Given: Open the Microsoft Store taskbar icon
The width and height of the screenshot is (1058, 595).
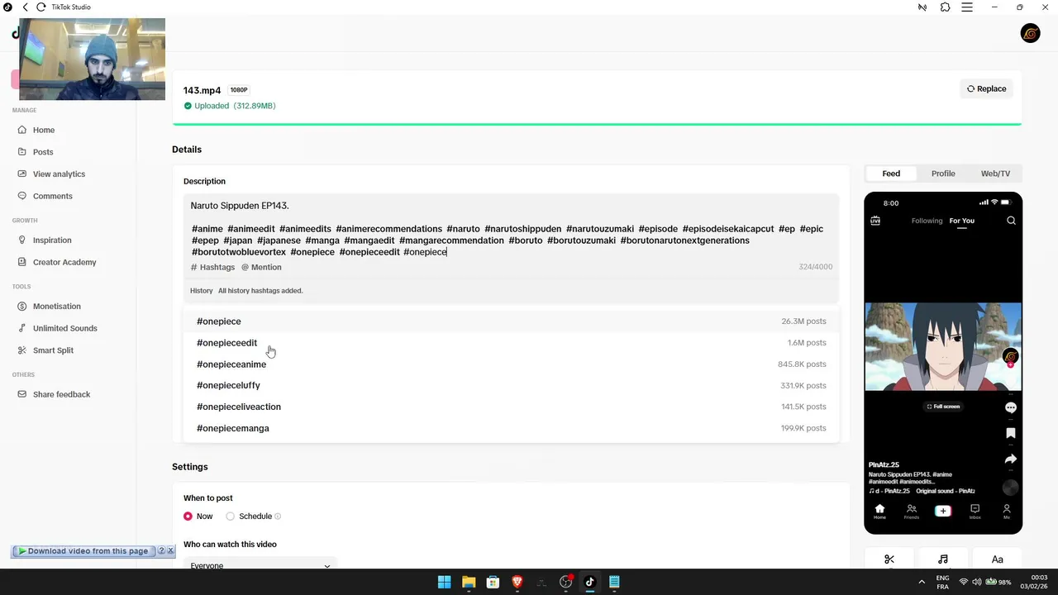Looking at the screenshot, I should [493, 582].
